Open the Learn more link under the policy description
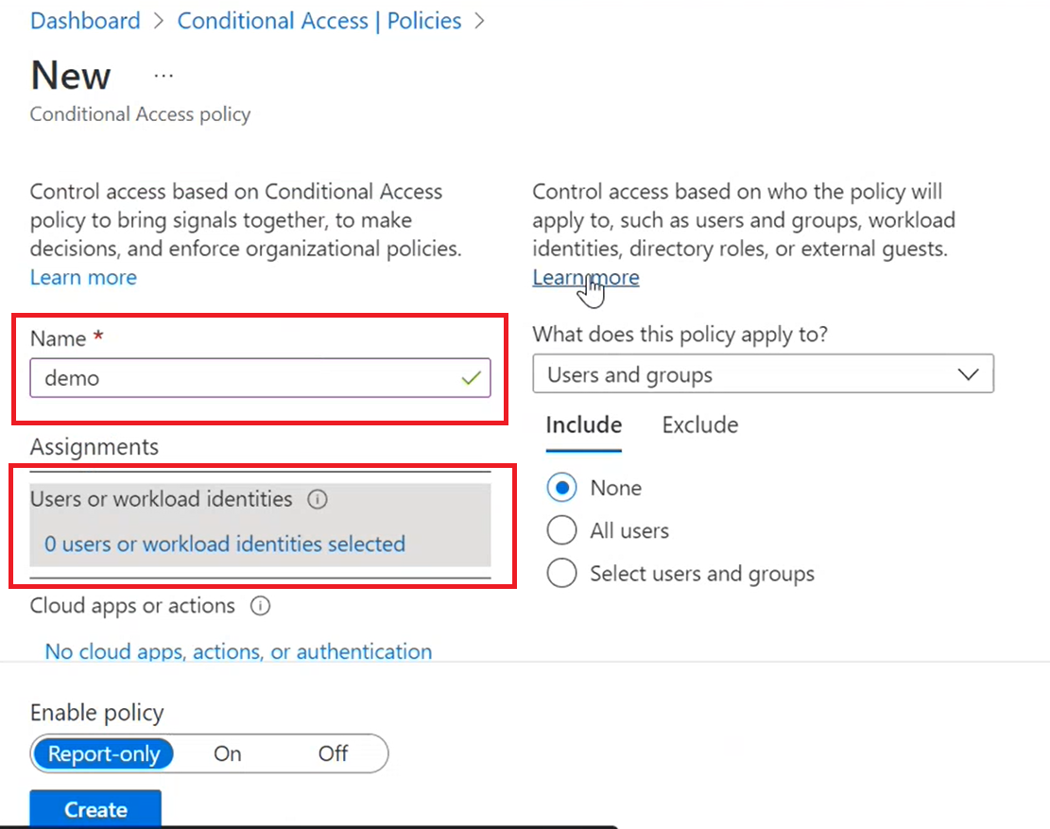Image resolution: width=1050 pixels, height=829 pixels. pyautogui.click(x=83, y=276)
